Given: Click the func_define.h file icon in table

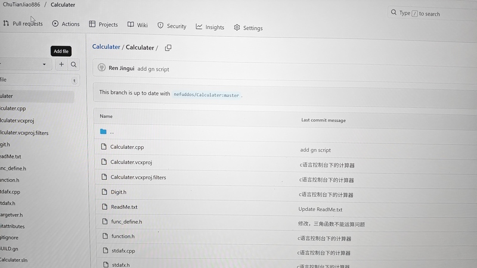Looking at the screenshot, I should tap(105, 222).
